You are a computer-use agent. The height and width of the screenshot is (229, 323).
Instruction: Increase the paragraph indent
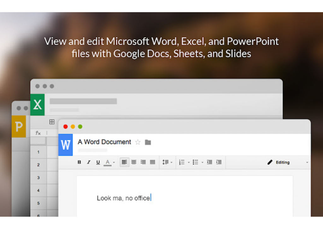pyautogui.click(x=219, y=162)
